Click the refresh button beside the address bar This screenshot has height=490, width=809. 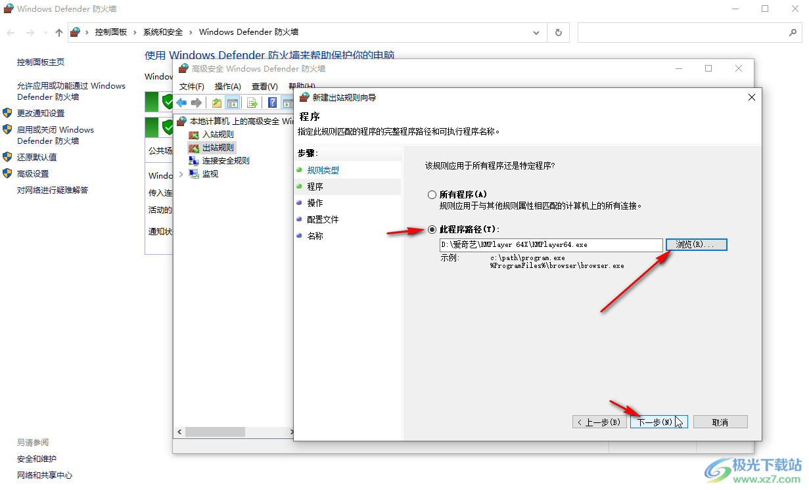pos(559,32)
